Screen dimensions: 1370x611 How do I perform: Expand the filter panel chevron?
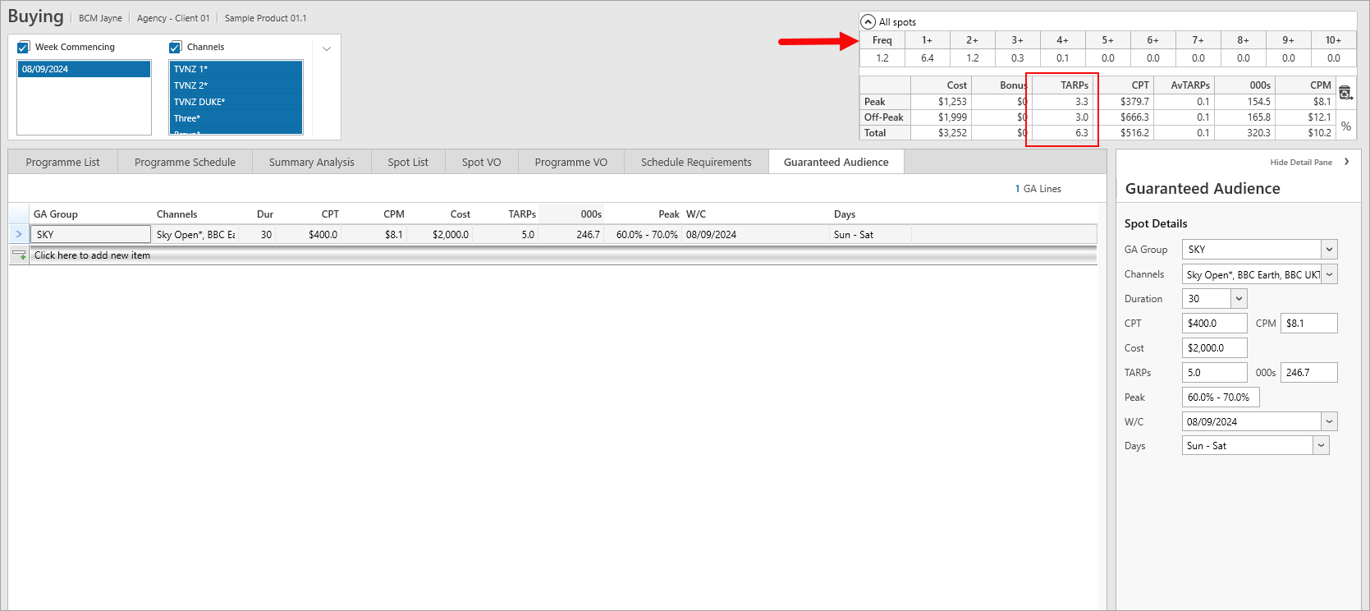pyautogui.click(x=327, y=48)
